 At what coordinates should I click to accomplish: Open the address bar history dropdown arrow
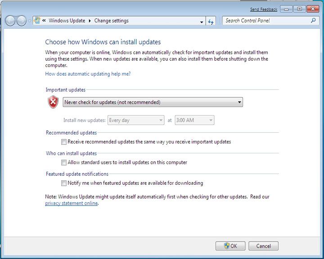[202, 22]
